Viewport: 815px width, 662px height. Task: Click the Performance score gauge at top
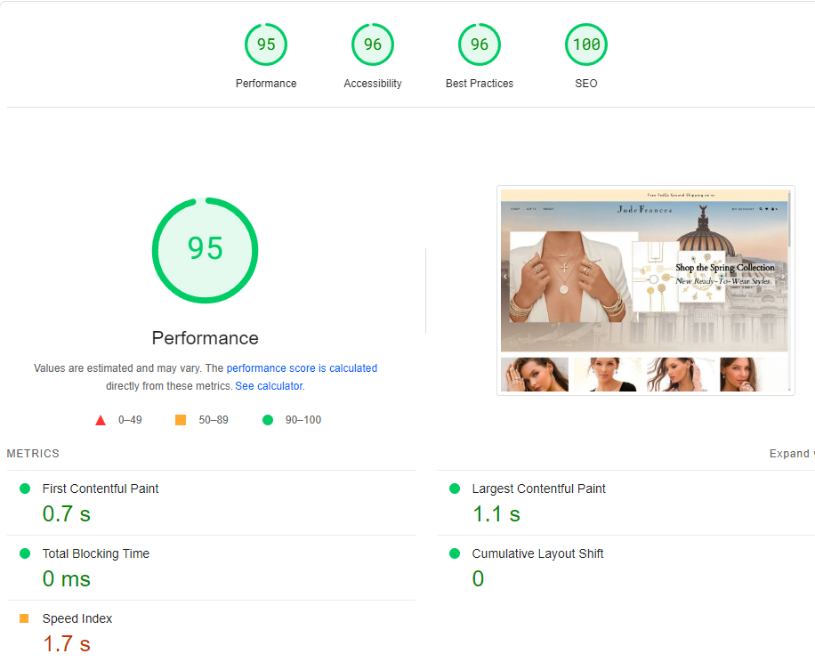266,45
